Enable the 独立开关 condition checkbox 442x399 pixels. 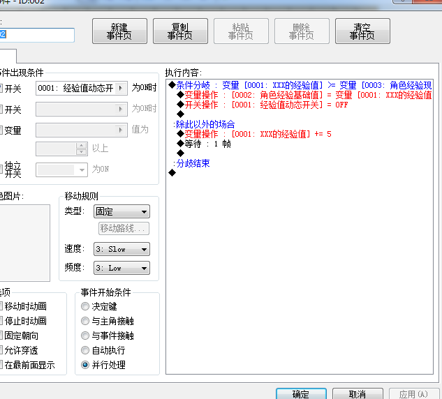[x=1, y=170]
